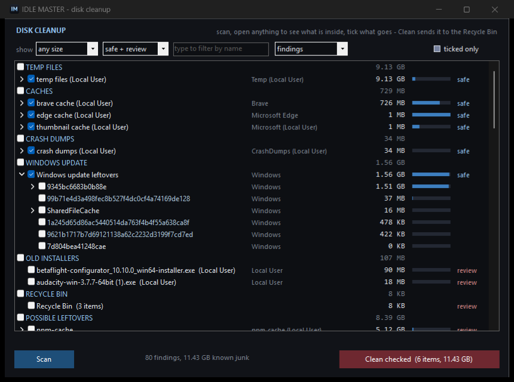Click review tag on betaflight installer row
Viewport: 514px width, 382px height.
467,270
